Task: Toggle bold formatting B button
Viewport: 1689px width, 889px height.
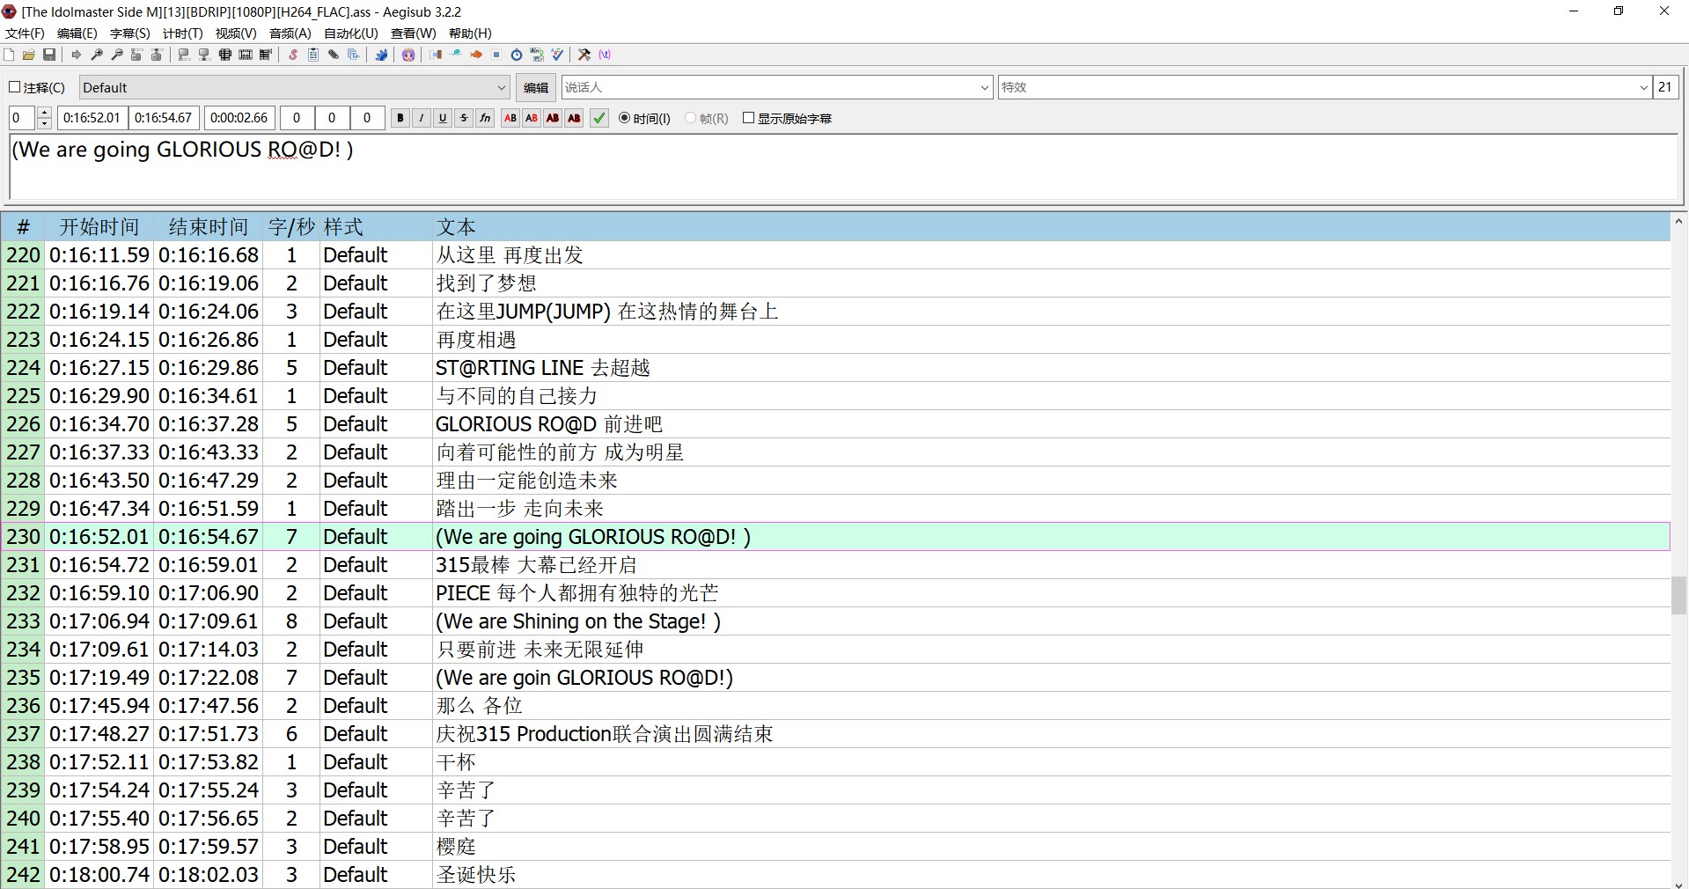Action: pyautogui.click(x=400, y=118)
